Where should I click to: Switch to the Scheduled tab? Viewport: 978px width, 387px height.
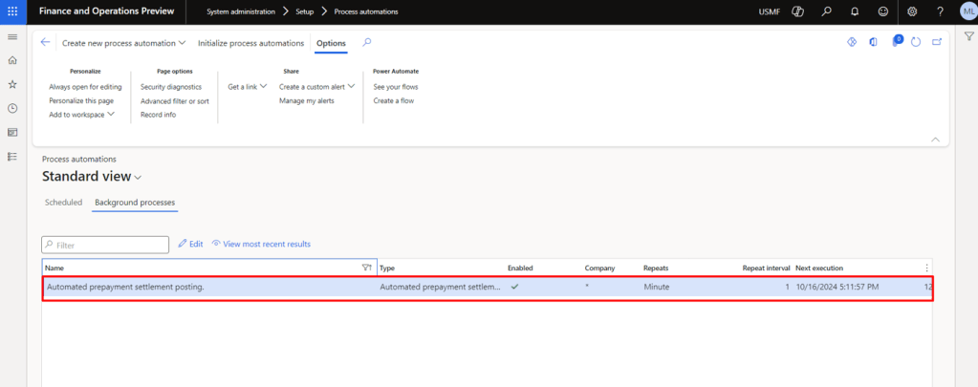(x=63, y=203)
